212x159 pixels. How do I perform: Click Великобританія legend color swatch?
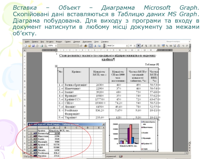coord(142,122)
